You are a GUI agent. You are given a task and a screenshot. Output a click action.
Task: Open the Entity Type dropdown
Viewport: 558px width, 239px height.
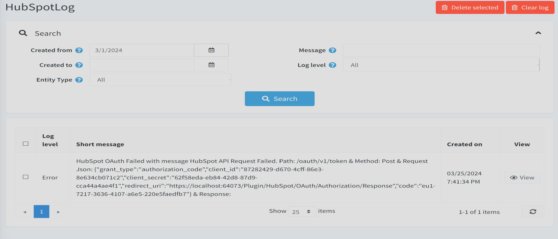point(160,80)
